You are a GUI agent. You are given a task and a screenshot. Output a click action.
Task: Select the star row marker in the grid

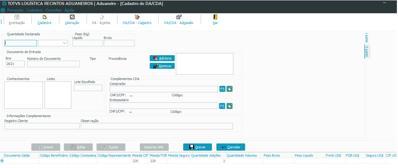click(2, 161)
